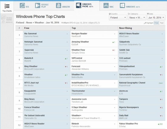167x129 pixels.
Task: Select Yle Uutiset Uutisvahti entry
Action: tap(34, 115)
